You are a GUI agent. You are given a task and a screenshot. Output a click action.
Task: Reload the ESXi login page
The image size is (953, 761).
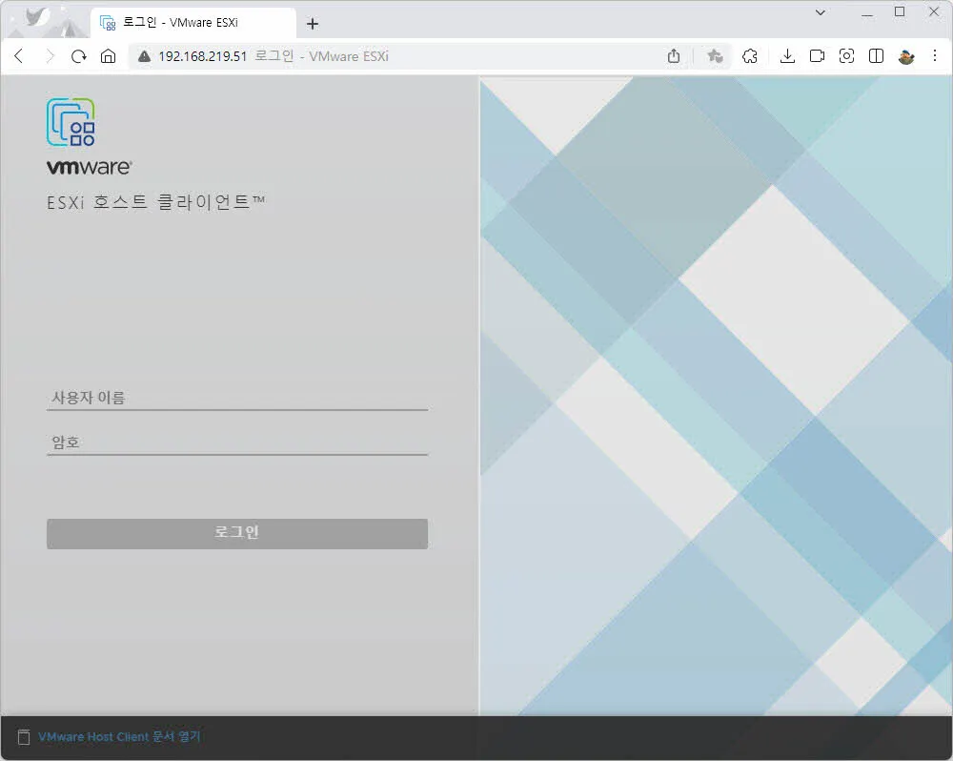click(79, 56)
